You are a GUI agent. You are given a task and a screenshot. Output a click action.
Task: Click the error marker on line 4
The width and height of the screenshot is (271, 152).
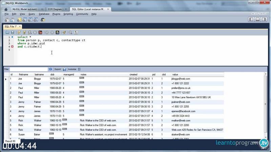12,47
